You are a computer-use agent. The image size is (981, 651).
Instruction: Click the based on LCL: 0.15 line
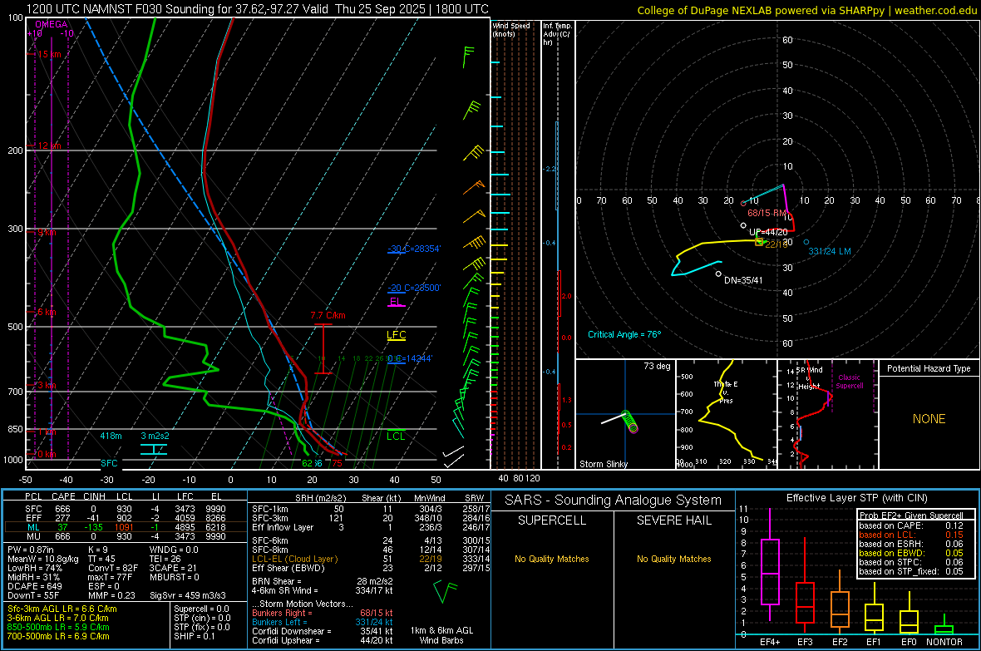pyautogui.click(x=911, y=535)
